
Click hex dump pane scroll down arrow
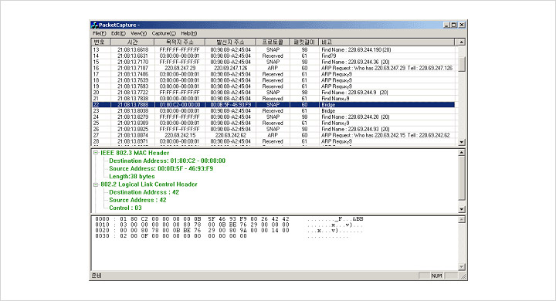(461, 266)
